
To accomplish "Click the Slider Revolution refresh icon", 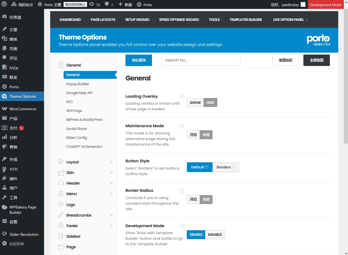I will pyautogui.click(x=4, y=234).
